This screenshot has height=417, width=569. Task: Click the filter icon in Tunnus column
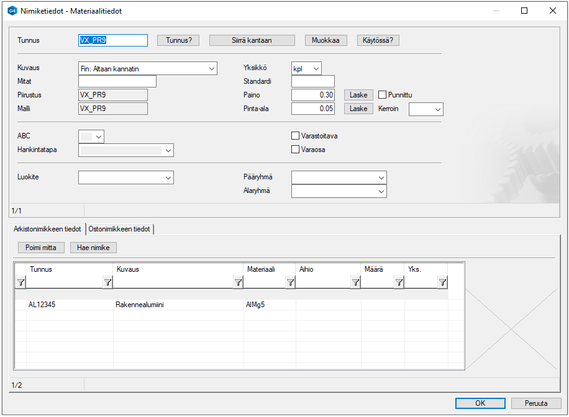[x=107, y=282]
